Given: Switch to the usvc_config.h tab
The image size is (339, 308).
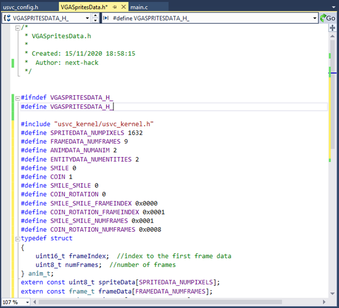Looking at the screenshot, I should [x=21, y=7].
